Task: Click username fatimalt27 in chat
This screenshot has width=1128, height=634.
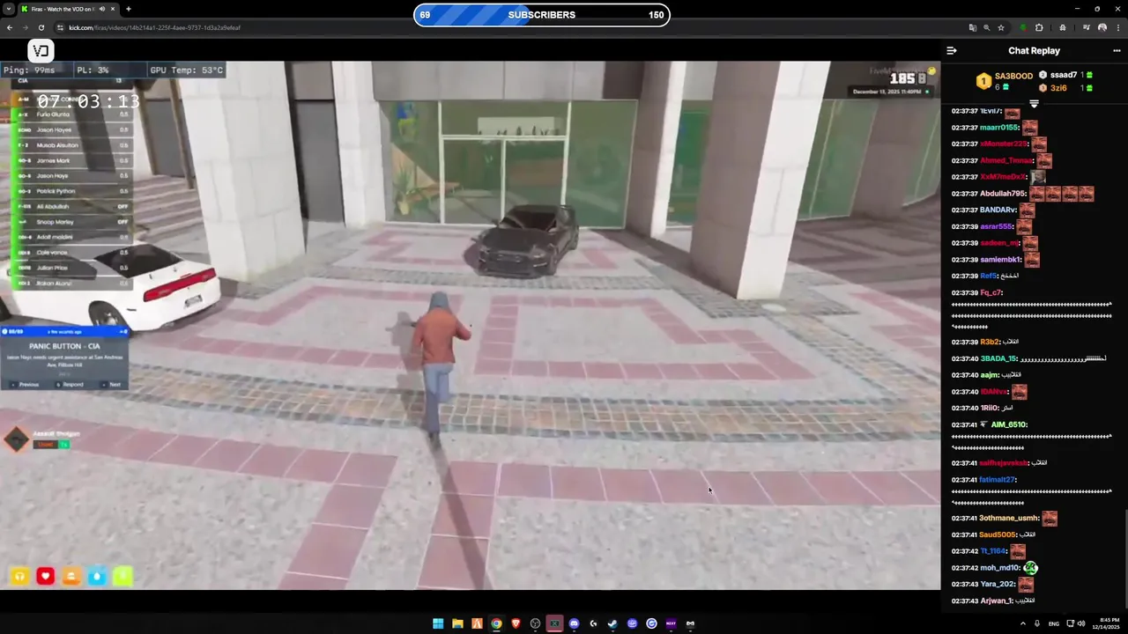Action: 997,480
